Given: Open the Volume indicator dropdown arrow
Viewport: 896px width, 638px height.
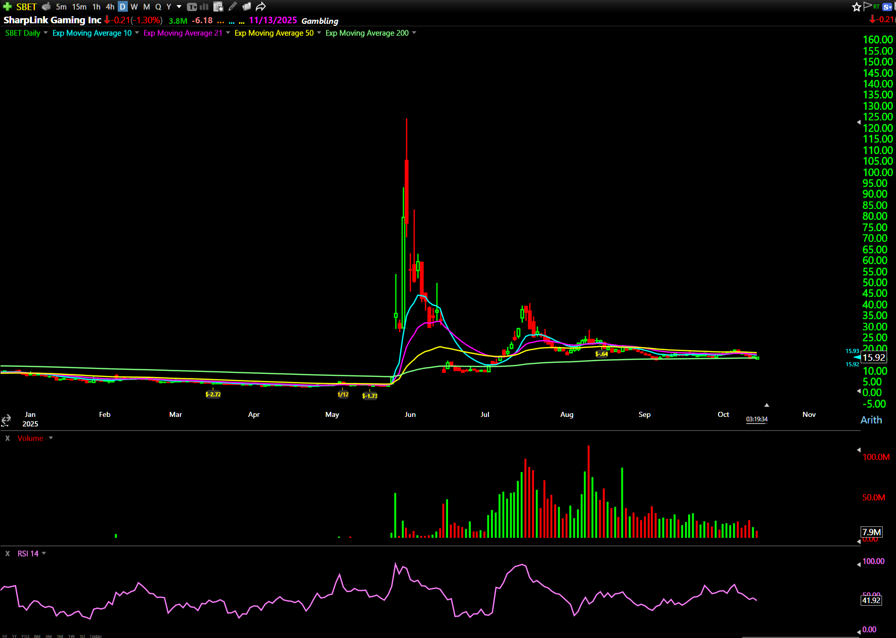Looking at the screenshot, I should (51, 438).
